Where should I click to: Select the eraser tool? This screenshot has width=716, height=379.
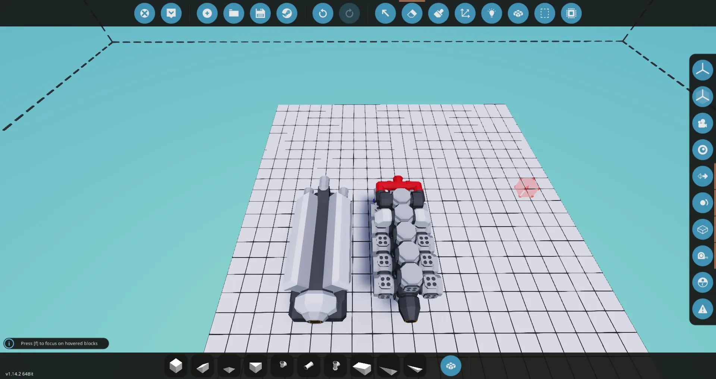coord(412,13)
